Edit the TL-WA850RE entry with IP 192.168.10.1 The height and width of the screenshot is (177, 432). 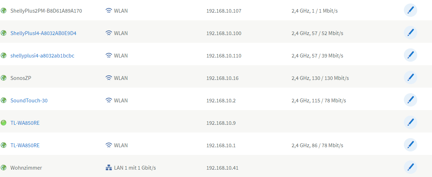coord(410,145)
